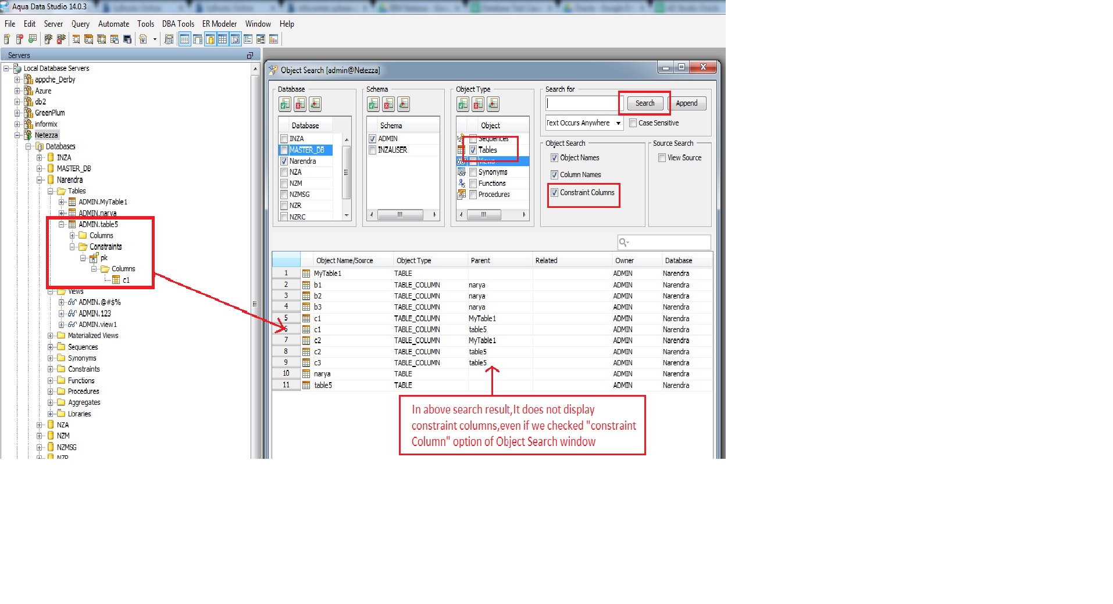Sort results by Parent column header

click(500, 261)
